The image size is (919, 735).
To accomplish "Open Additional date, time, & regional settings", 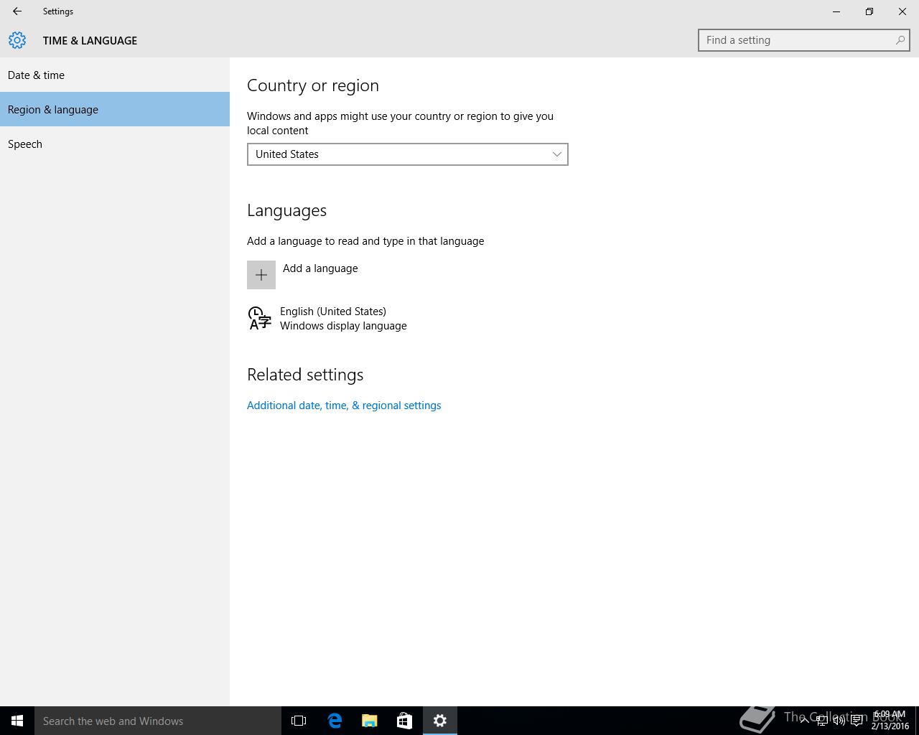I will coord(344,406).
